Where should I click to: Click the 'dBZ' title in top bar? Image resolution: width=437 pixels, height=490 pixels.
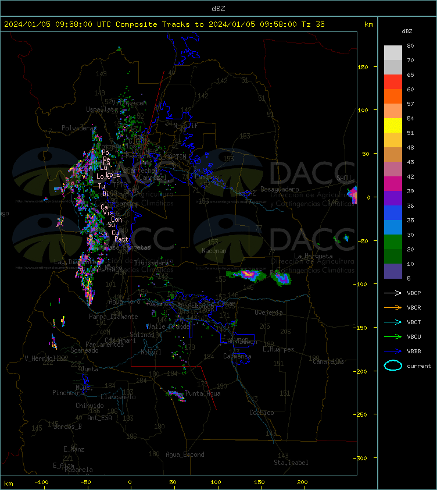tap(218, 9)
